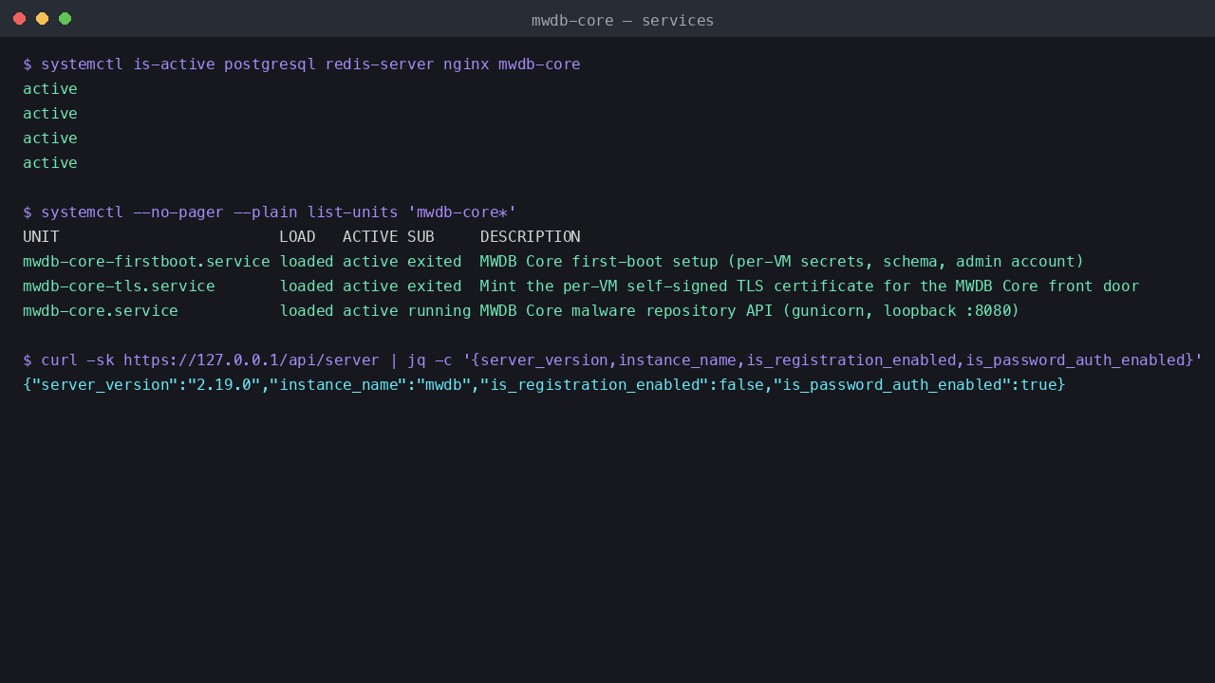Screen dimensions: 1215x683
Task: Click the 'systemctl --no-pager --plain list-units' command
Action: (x=270, y=212)
